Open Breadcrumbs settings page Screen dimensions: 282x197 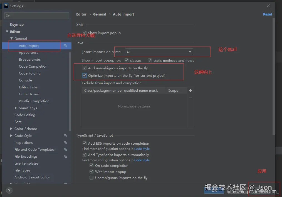pos(30,60)
